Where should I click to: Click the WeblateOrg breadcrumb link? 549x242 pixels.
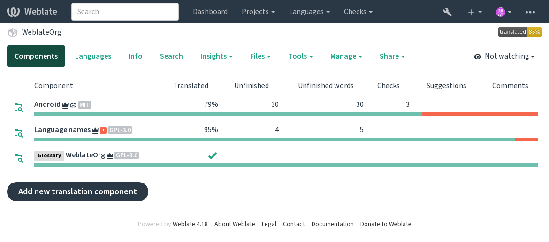(x=42, y=32)
